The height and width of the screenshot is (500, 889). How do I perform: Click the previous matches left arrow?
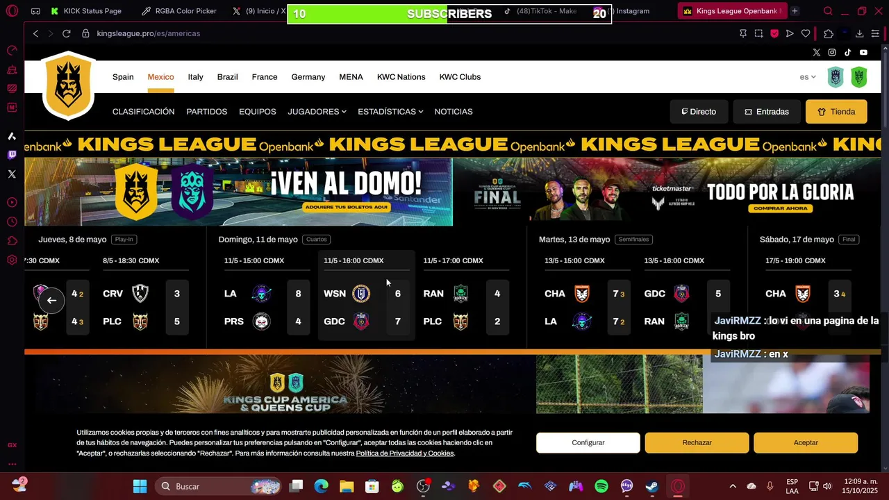51,300
